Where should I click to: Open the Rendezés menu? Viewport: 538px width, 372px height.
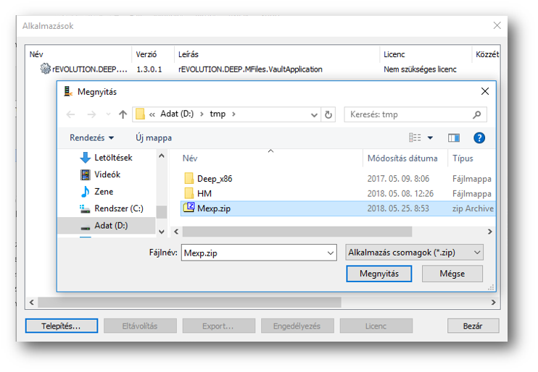[91, 138]
